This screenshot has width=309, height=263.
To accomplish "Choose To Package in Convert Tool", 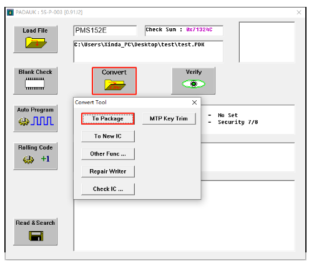I will (x=108, y=119).
